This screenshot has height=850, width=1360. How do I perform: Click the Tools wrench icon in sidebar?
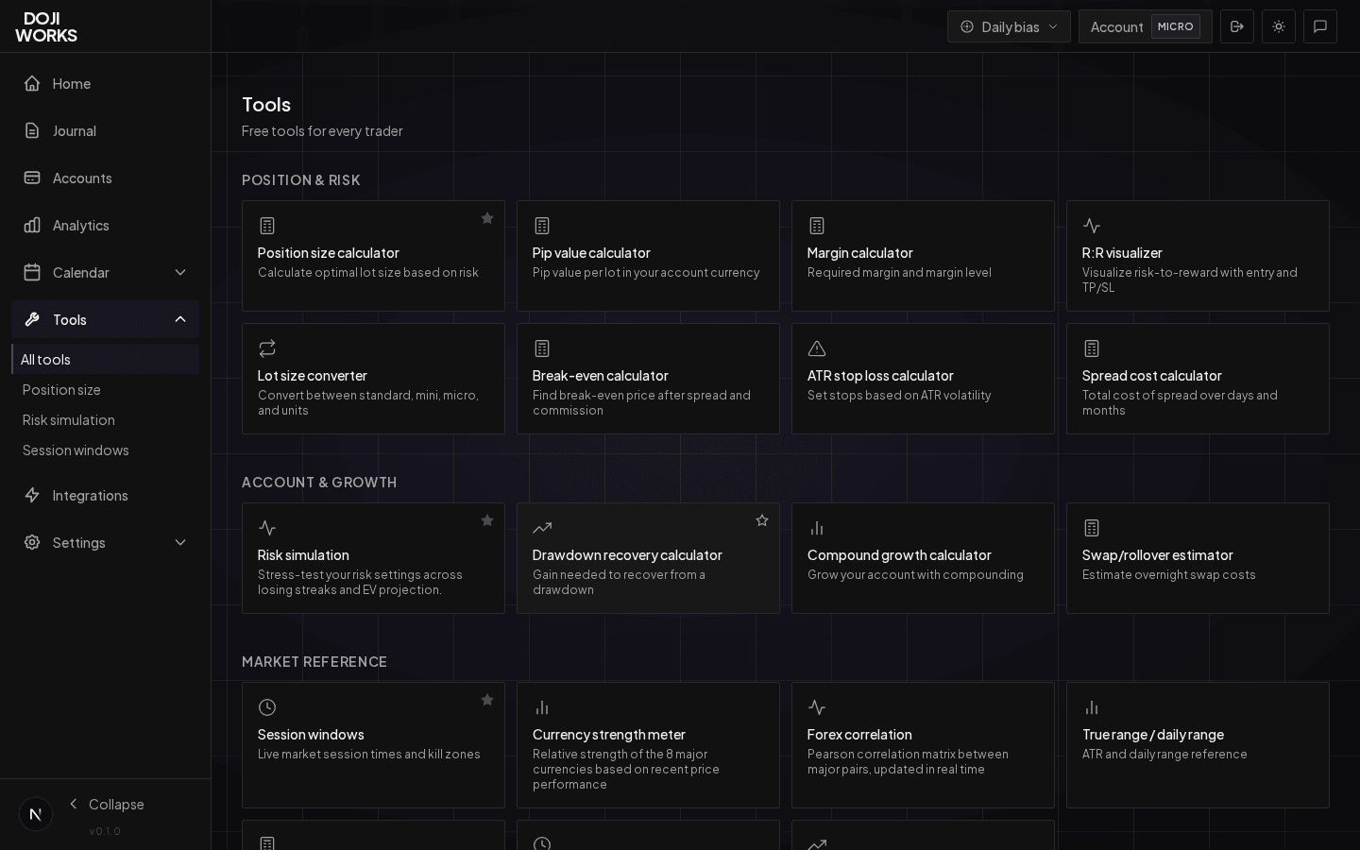[32, 319]
